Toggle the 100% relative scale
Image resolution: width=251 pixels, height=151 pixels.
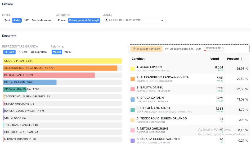[68, 52]
